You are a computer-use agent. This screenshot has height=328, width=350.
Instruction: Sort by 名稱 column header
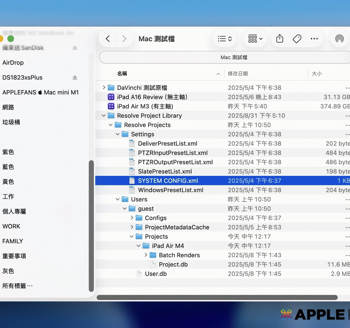click(x=122, y=74)
